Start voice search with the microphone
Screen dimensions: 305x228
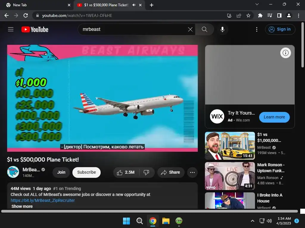pos(222,29)
